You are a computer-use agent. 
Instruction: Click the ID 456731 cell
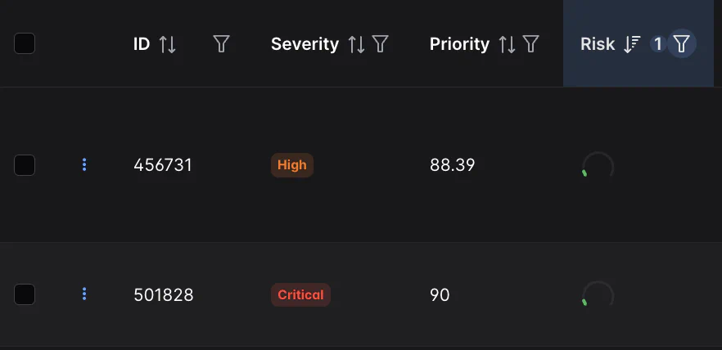163,165
